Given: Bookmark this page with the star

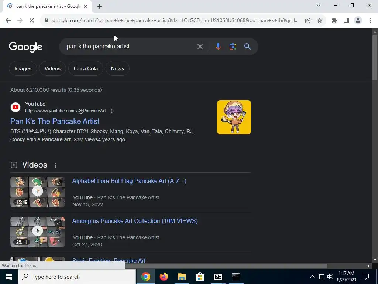Looking at the screenshot, I should pos(320,21).
